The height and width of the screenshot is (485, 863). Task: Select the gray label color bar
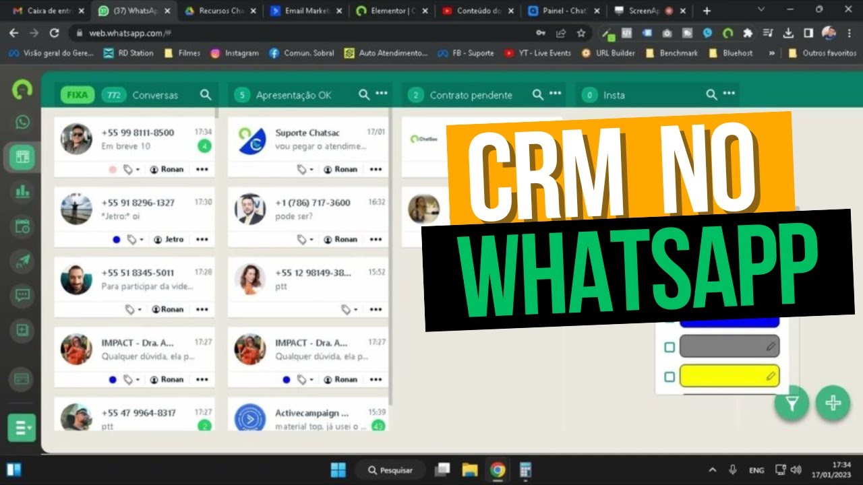[x=730, y=346]
